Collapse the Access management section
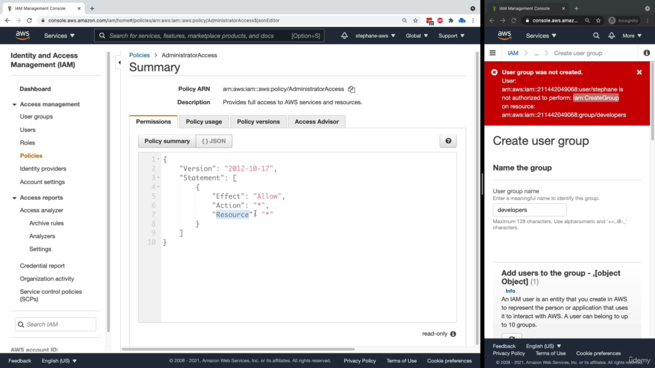This screenshot has height=368, width=655. [15, 104]
